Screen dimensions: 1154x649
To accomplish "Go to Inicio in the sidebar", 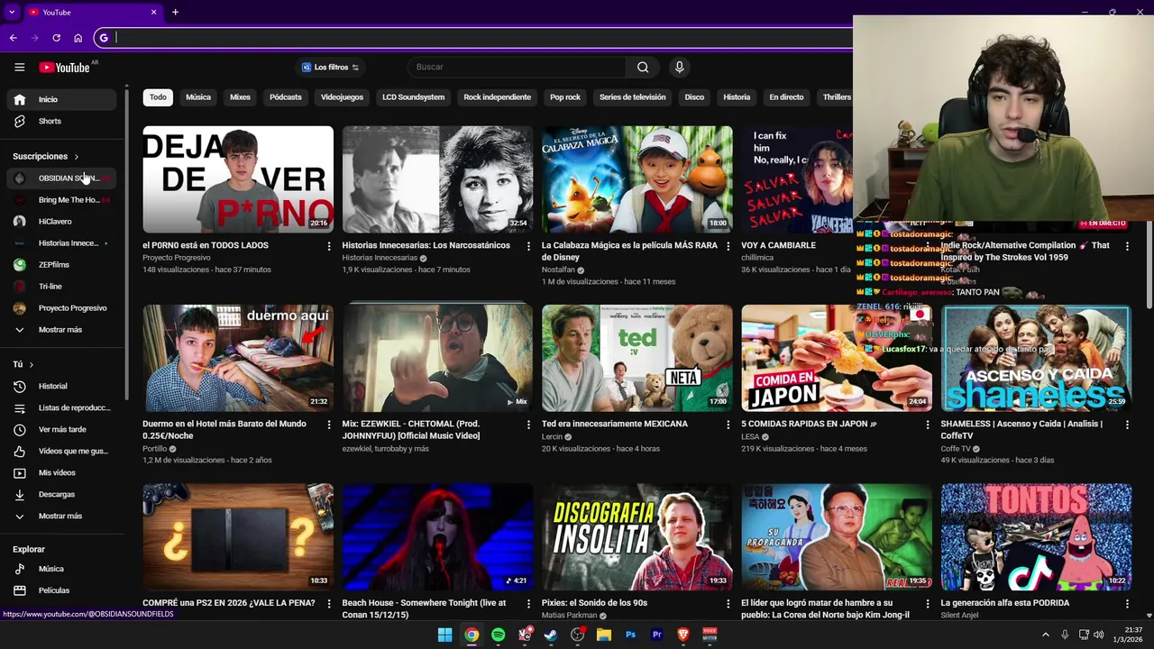I will [61, 99].
